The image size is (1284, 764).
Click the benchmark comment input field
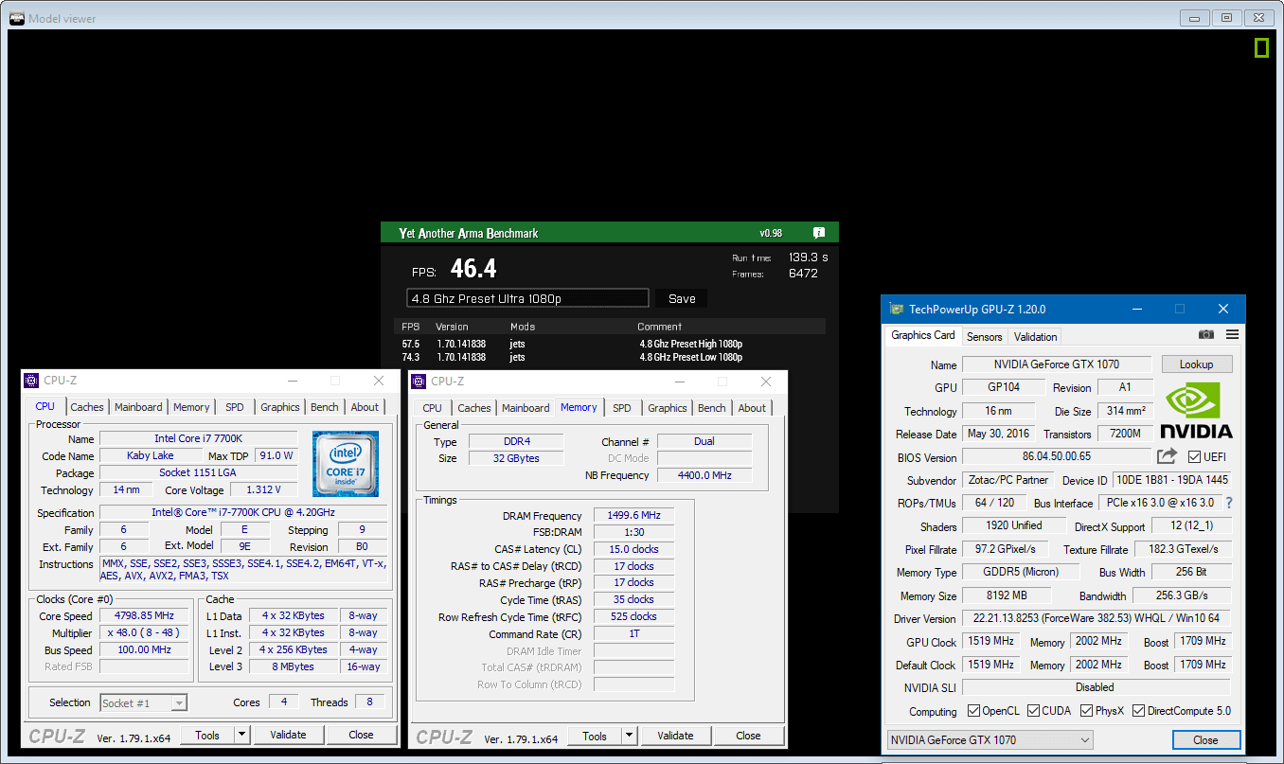(x=527, y=298)
